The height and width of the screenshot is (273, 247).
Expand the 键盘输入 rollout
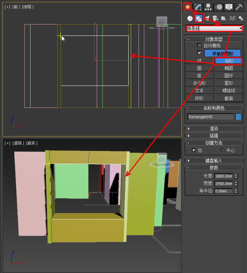click(x=214, y=160)
